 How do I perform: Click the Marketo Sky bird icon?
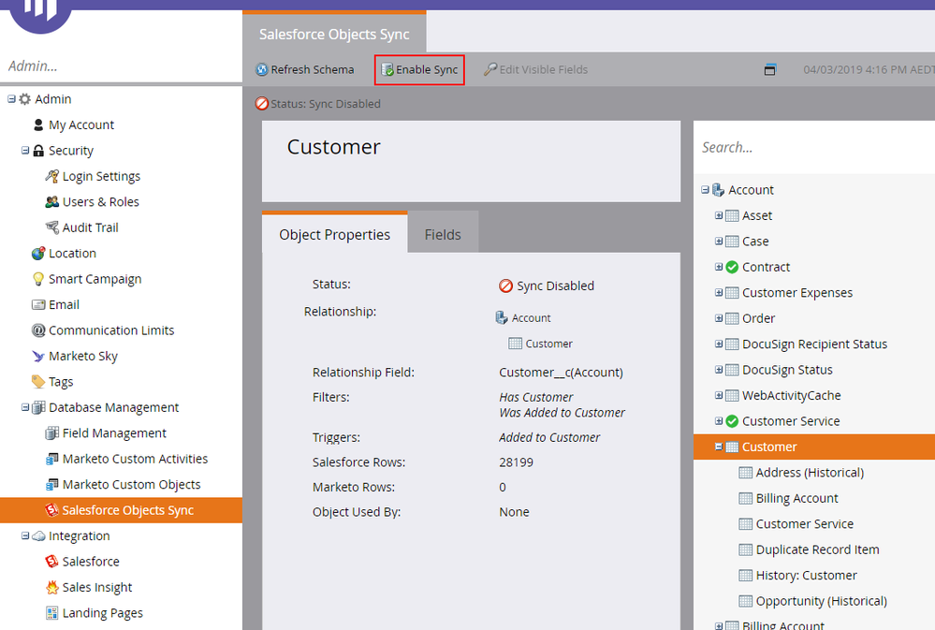(38, 356)
